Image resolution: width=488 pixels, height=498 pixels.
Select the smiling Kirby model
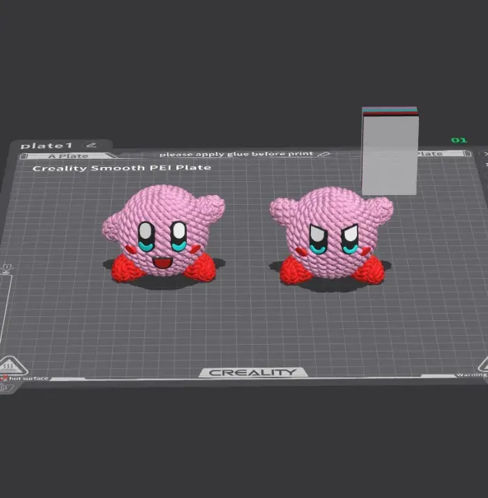[x=163, y=234]
